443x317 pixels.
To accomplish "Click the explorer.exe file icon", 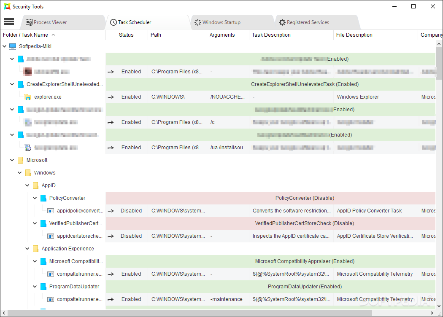I will pyautogui.click(x=28, y=97).
